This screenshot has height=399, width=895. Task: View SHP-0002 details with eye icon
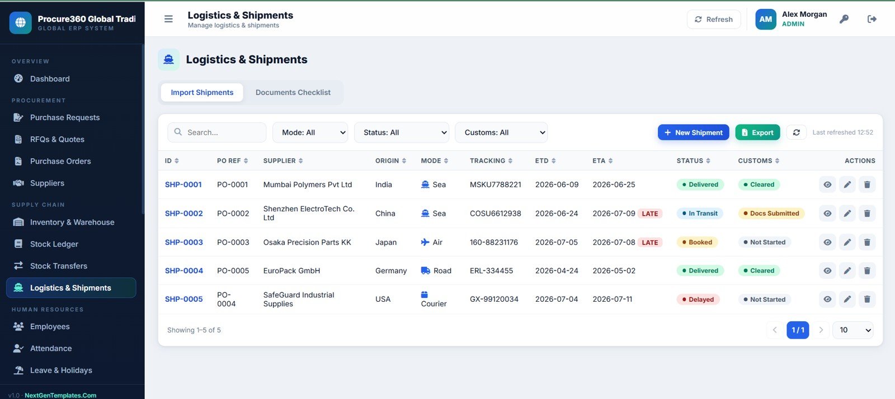coord(827,213)
